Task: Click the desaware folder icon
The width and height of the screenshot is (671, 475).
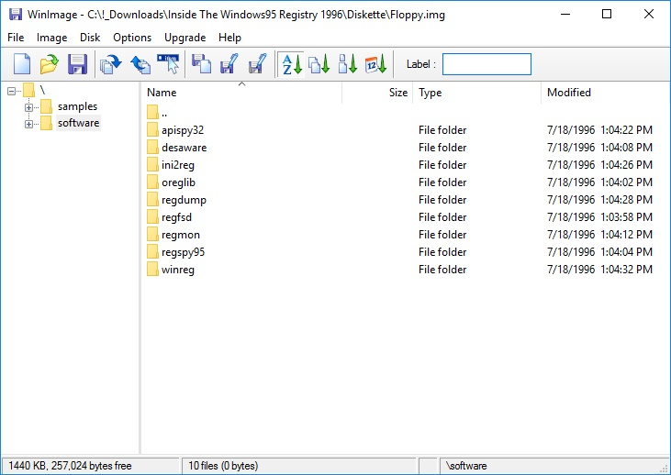Action: 152,147
